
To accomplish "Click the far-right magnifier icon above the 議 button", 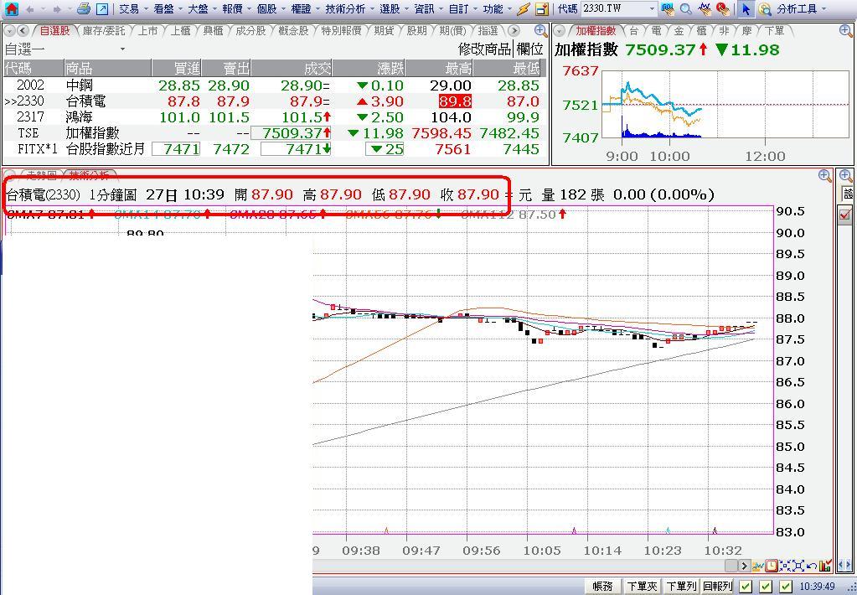I will pyautogui.click(x=845, y=175).
